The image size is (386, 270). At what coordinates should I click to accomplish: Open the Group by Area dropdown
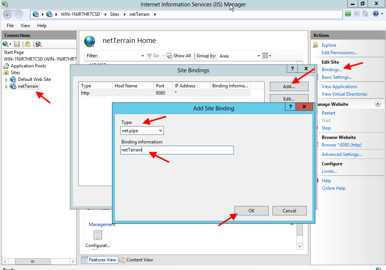pos(239,56)
